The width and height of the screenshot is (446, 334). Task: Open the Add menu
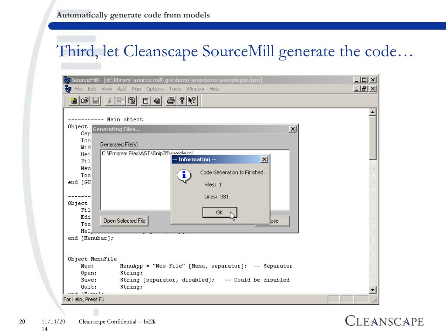coord(122,89)
